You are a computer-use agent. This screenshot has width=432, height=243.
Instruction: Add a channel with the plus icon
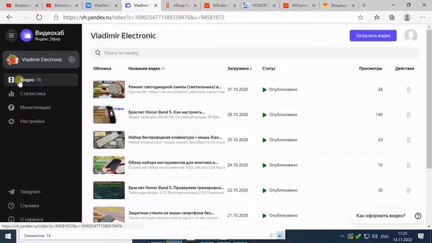[72, 59]
